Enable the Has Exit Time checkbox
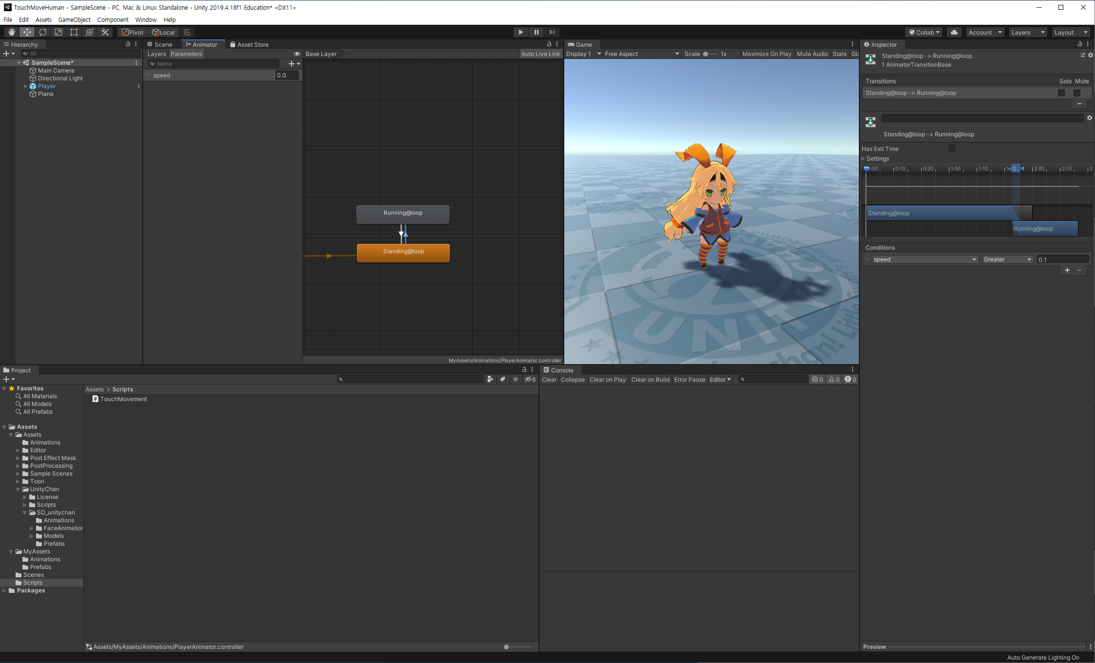 click(951, 148)
